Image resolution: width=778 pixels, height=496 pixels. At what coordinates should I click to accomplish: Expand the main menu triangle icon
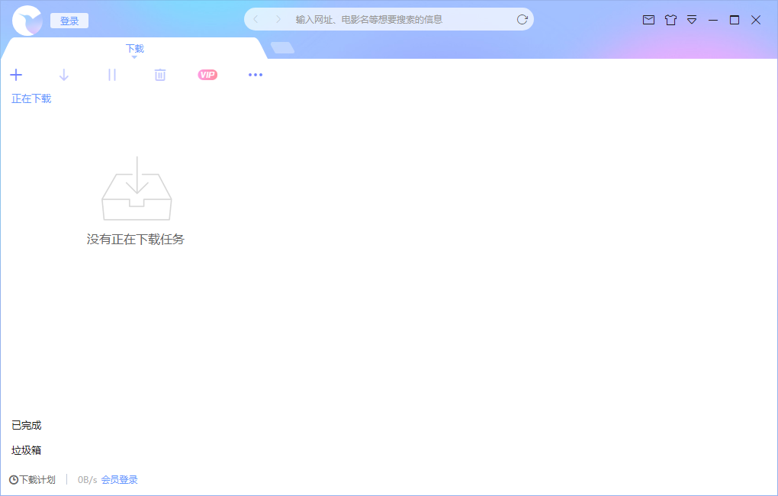click(692, 20)
